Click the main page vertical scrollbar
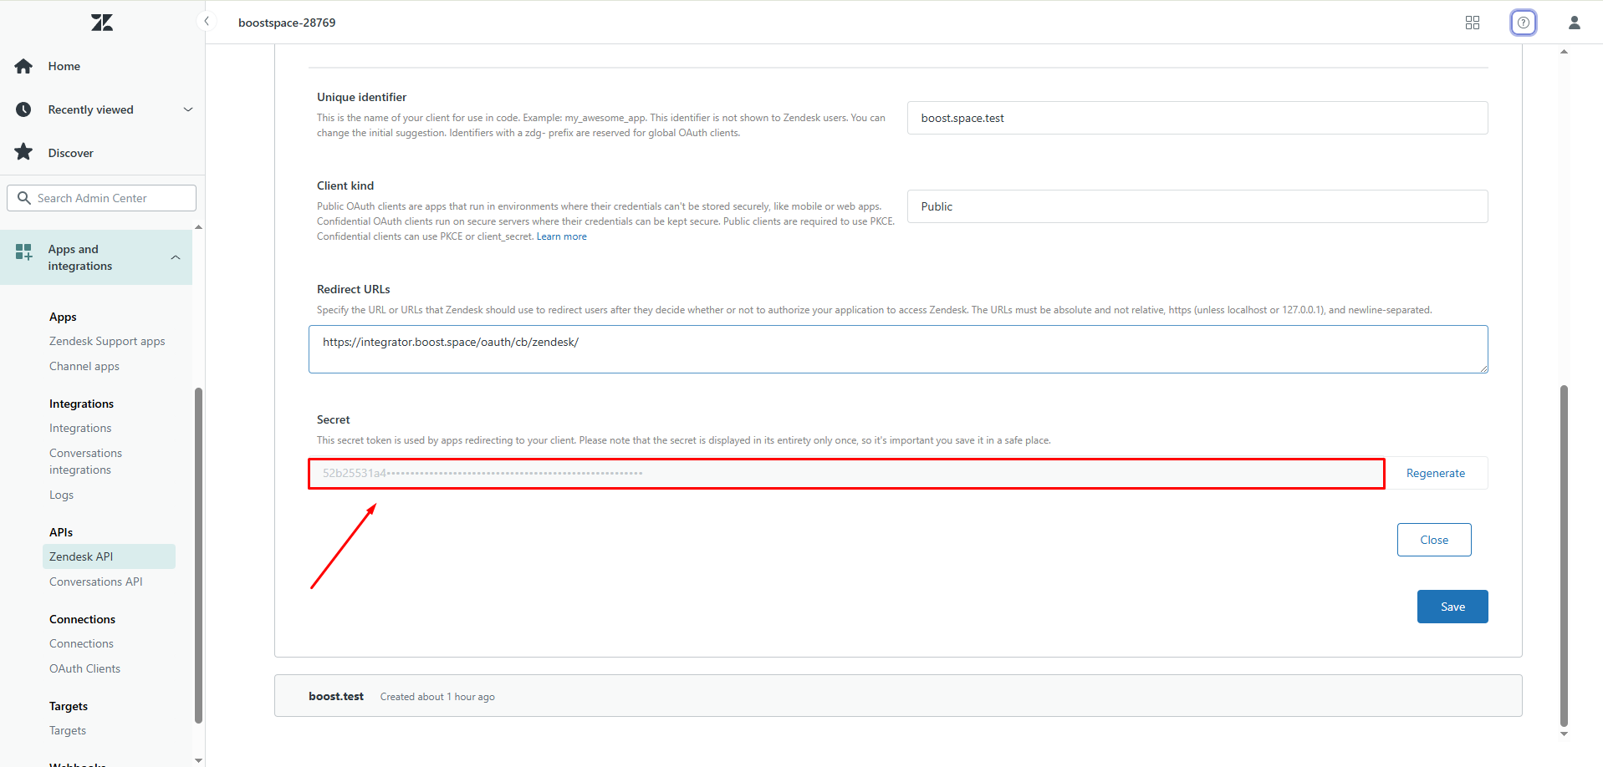The height and width of the screenshot is (767, 1603). click(x=1564, y=556)
